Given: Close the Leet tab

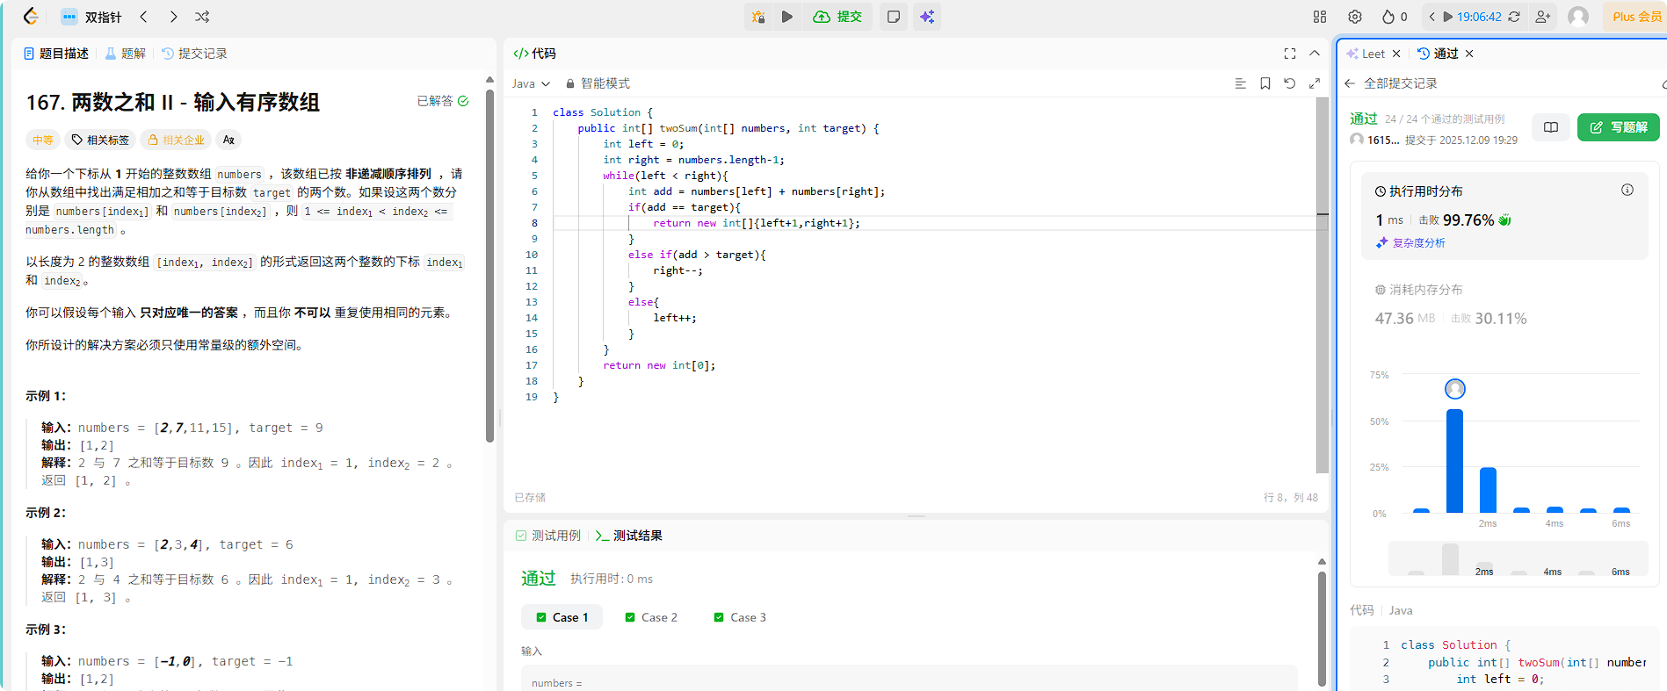Looking at the screenshot, I should pyautogui.click(x=1396, y=54).
